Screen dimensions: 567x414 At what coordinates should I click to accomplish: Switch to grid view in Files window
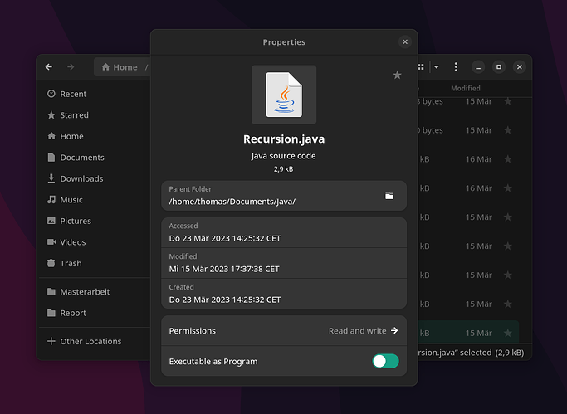pyautogui.click(x=421, y=67)
